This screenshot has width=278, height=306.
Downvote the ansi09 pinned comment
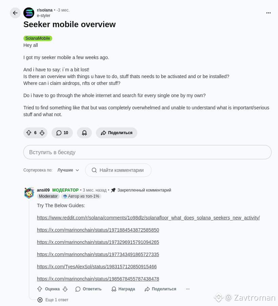(x=65, y=289)
